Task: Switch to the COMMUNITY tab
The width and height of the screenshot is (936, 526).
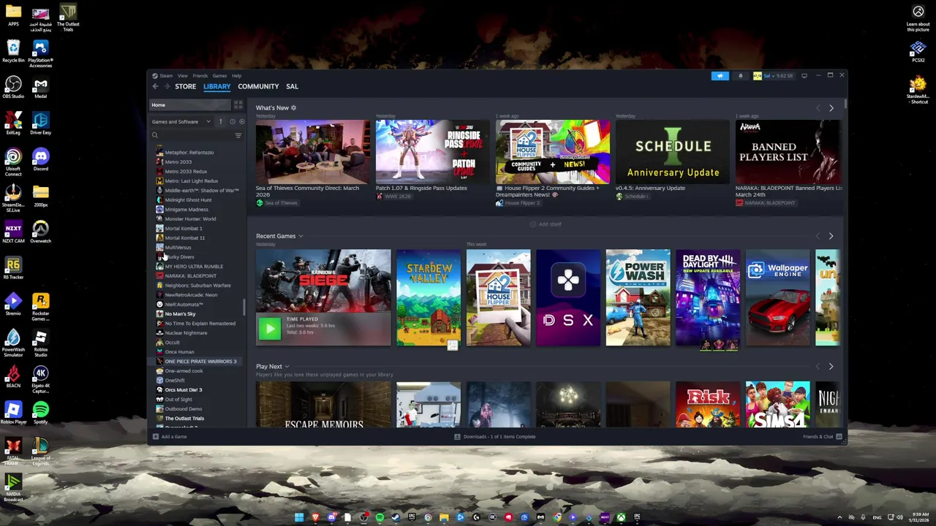Action: click(258, 86)
